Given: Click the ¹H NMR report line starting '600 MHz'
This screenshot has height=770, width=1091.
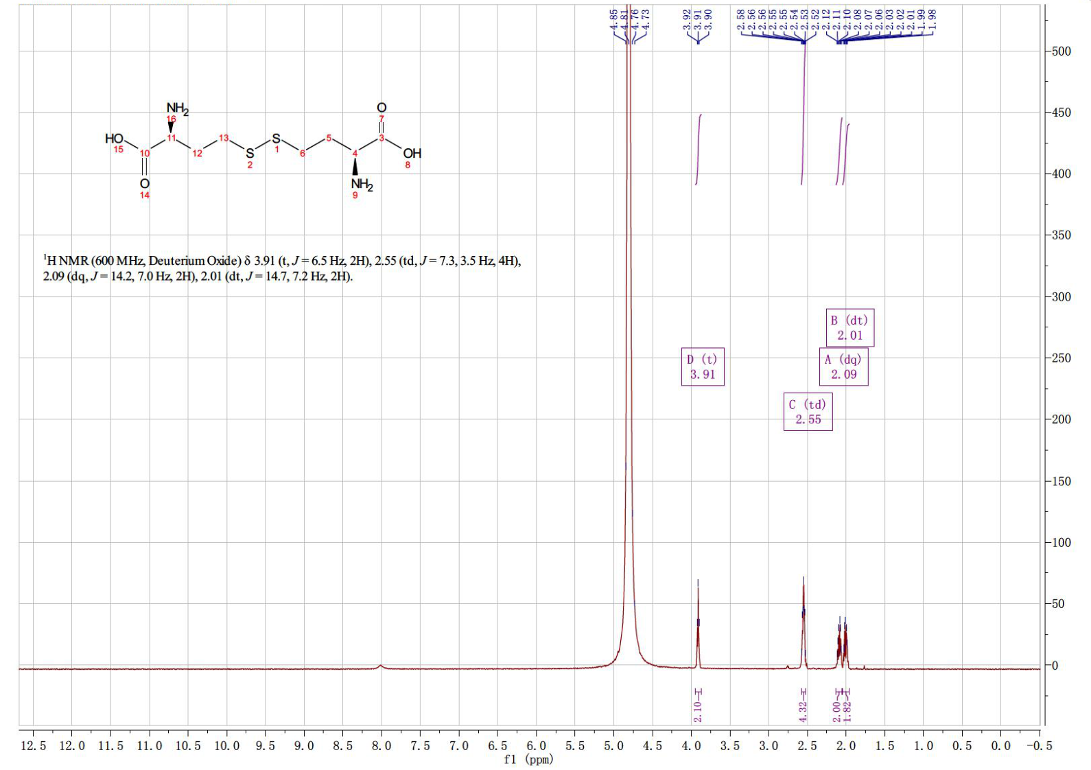Looking at the screenshot, I should coord(282,261).
